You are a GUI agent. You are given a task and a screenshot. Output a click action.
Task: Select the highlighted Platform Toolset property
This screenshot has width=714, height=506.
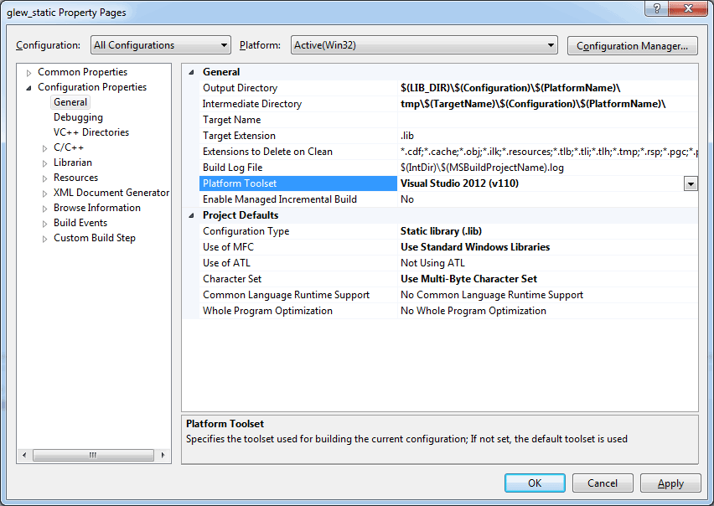[x=297, y=183]
